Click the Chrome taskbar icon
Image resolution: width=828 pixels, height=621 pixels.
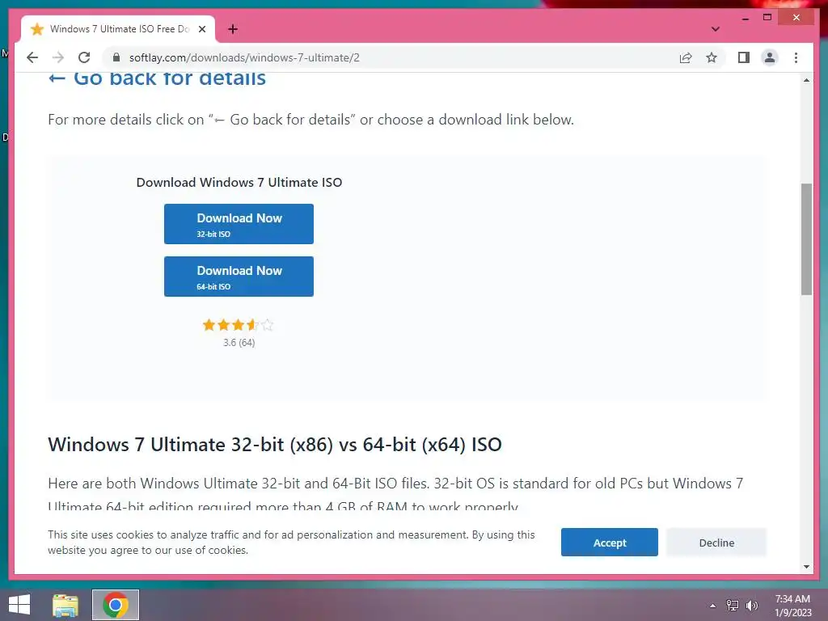point(116,605)
